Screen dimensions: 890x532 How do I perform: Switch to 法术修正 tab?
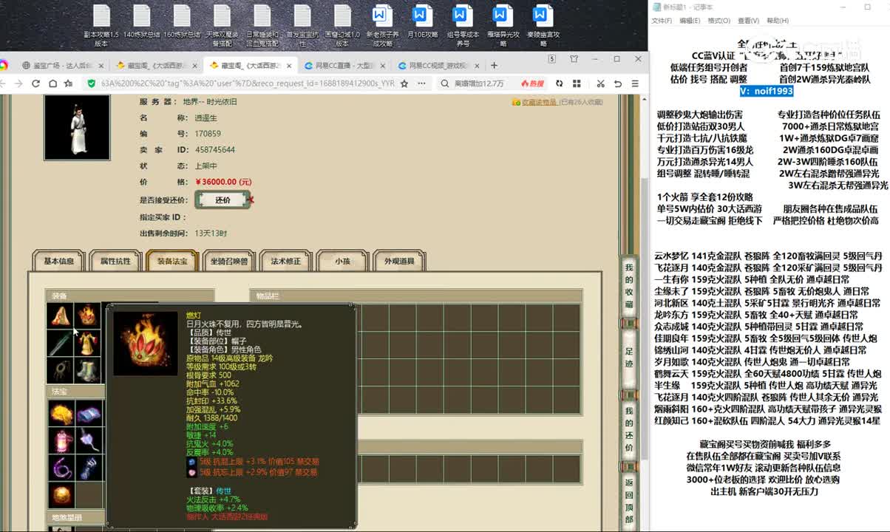(285, 261)
